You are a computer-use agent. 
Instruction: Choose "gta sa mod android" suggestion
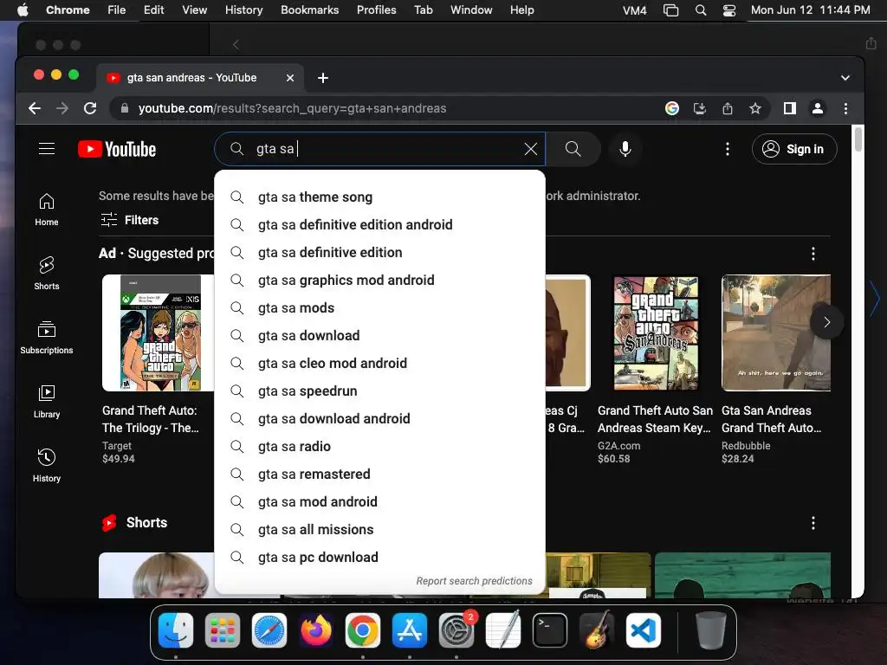(x=379, y=502)
